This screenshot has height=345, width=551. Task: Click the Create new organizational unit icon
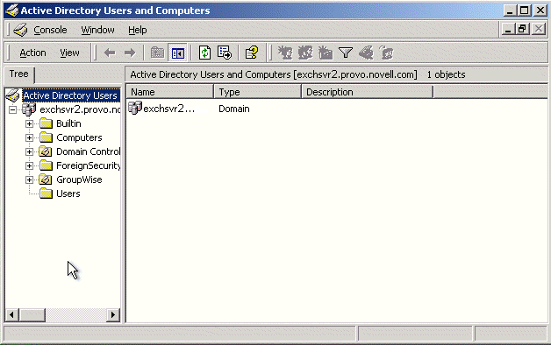coord(326,53)
